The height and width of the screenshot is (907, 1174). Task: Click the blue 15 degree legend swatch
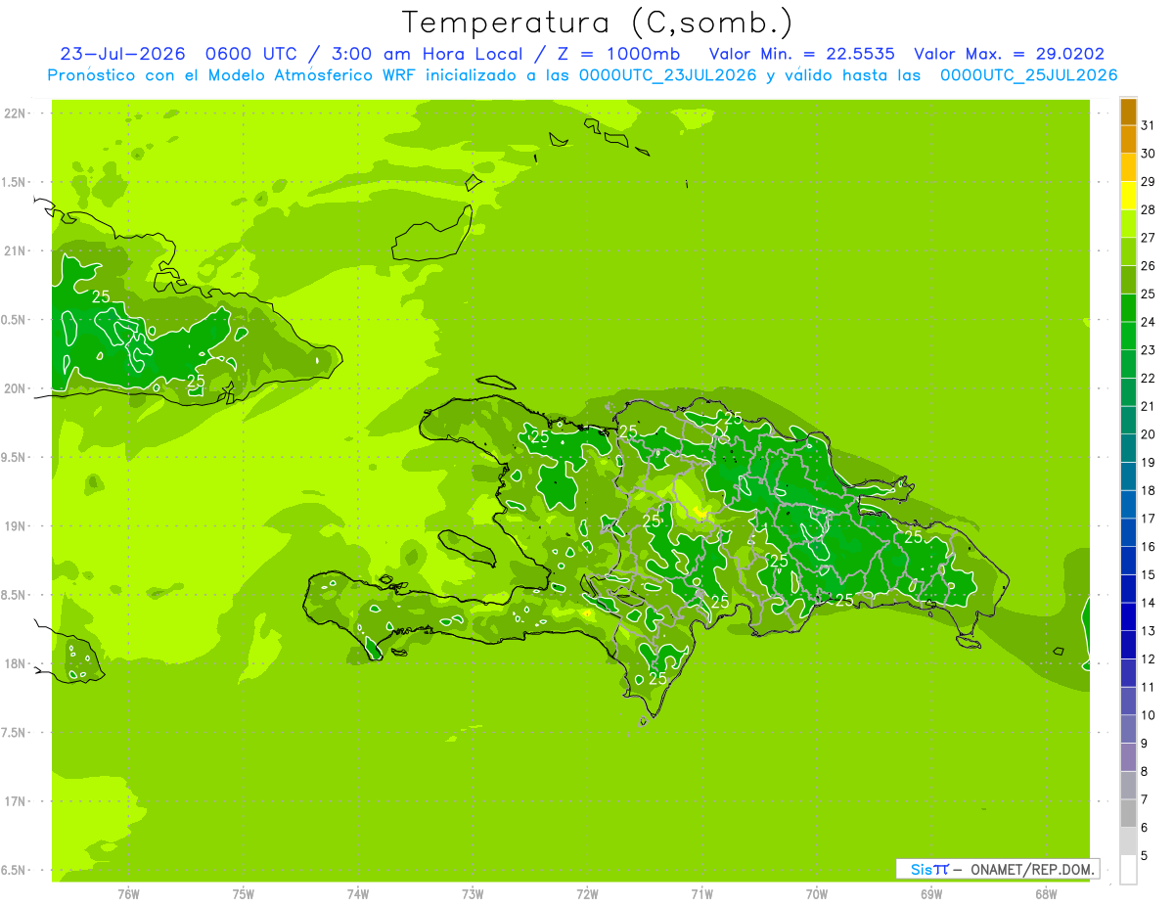[1128, 561]
